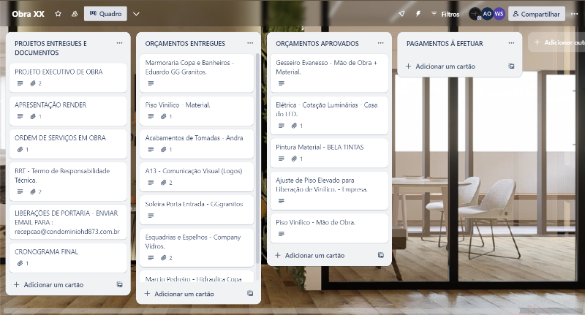Open list actions for Pagamentos à Efetuar
The width and height of the screenshot is (585, 315).
[x=511, y=44]
